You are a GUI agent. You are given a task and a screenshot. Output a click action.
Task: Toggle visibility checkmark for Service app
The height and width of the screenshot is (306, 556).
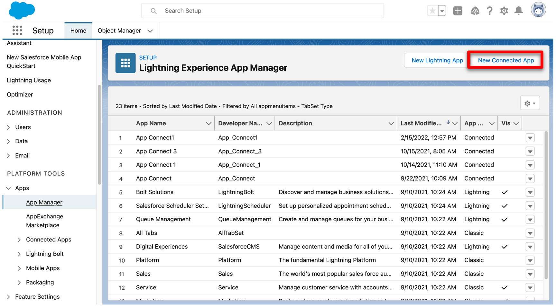505,287
